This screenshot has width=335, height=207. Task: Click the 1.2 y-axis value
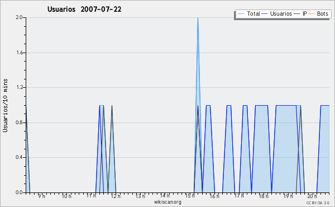coord(19,87)
